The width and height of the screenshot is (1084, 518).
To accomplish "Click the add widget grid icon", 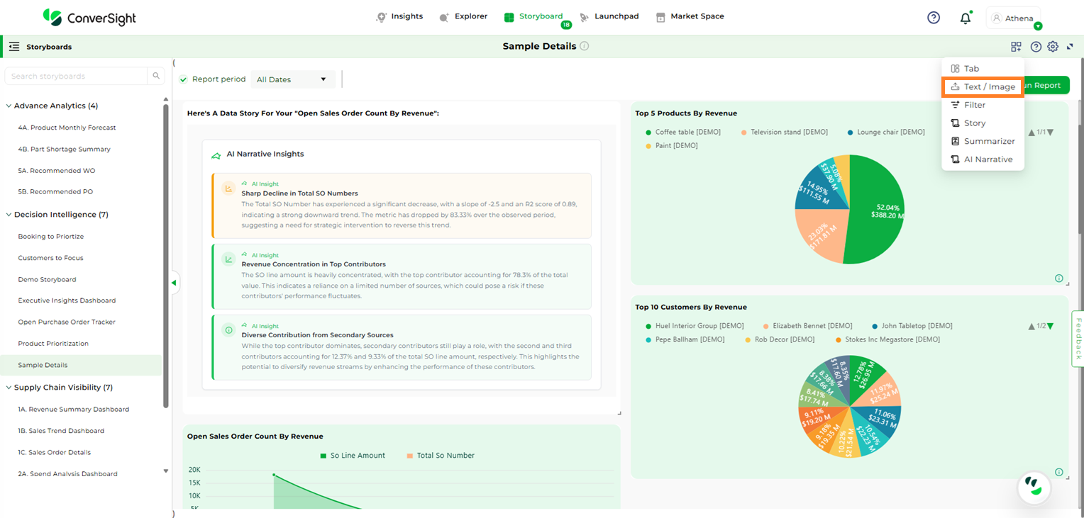I will tap(1016, 47).
